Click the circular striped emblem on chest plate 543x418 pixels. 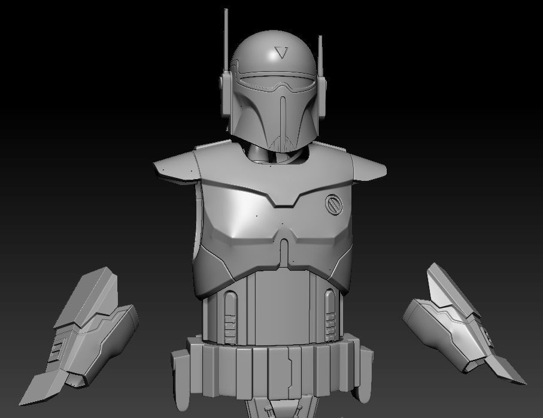click(x=334, y=204)
